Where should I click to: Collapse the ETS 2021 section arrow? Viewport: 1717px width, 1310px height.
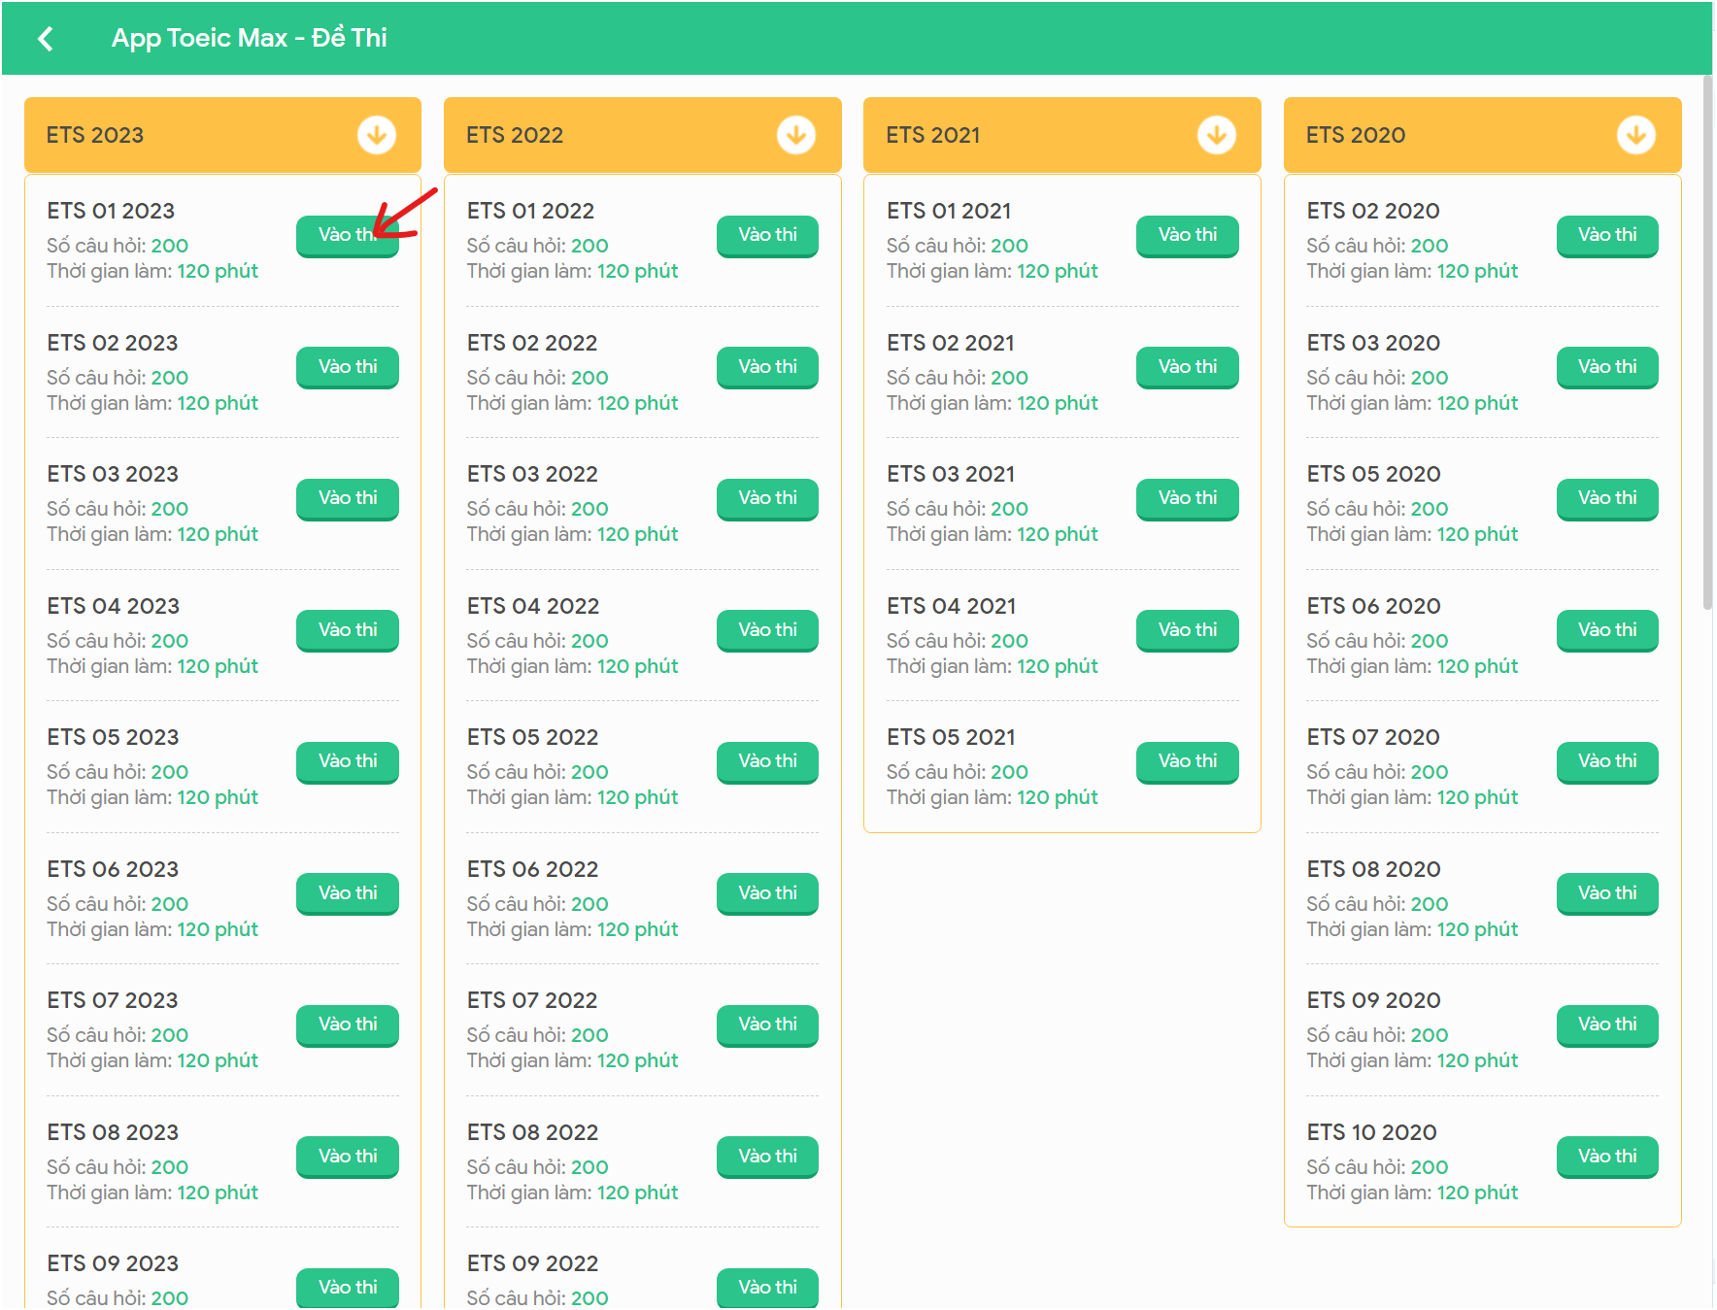(1215, 135)
